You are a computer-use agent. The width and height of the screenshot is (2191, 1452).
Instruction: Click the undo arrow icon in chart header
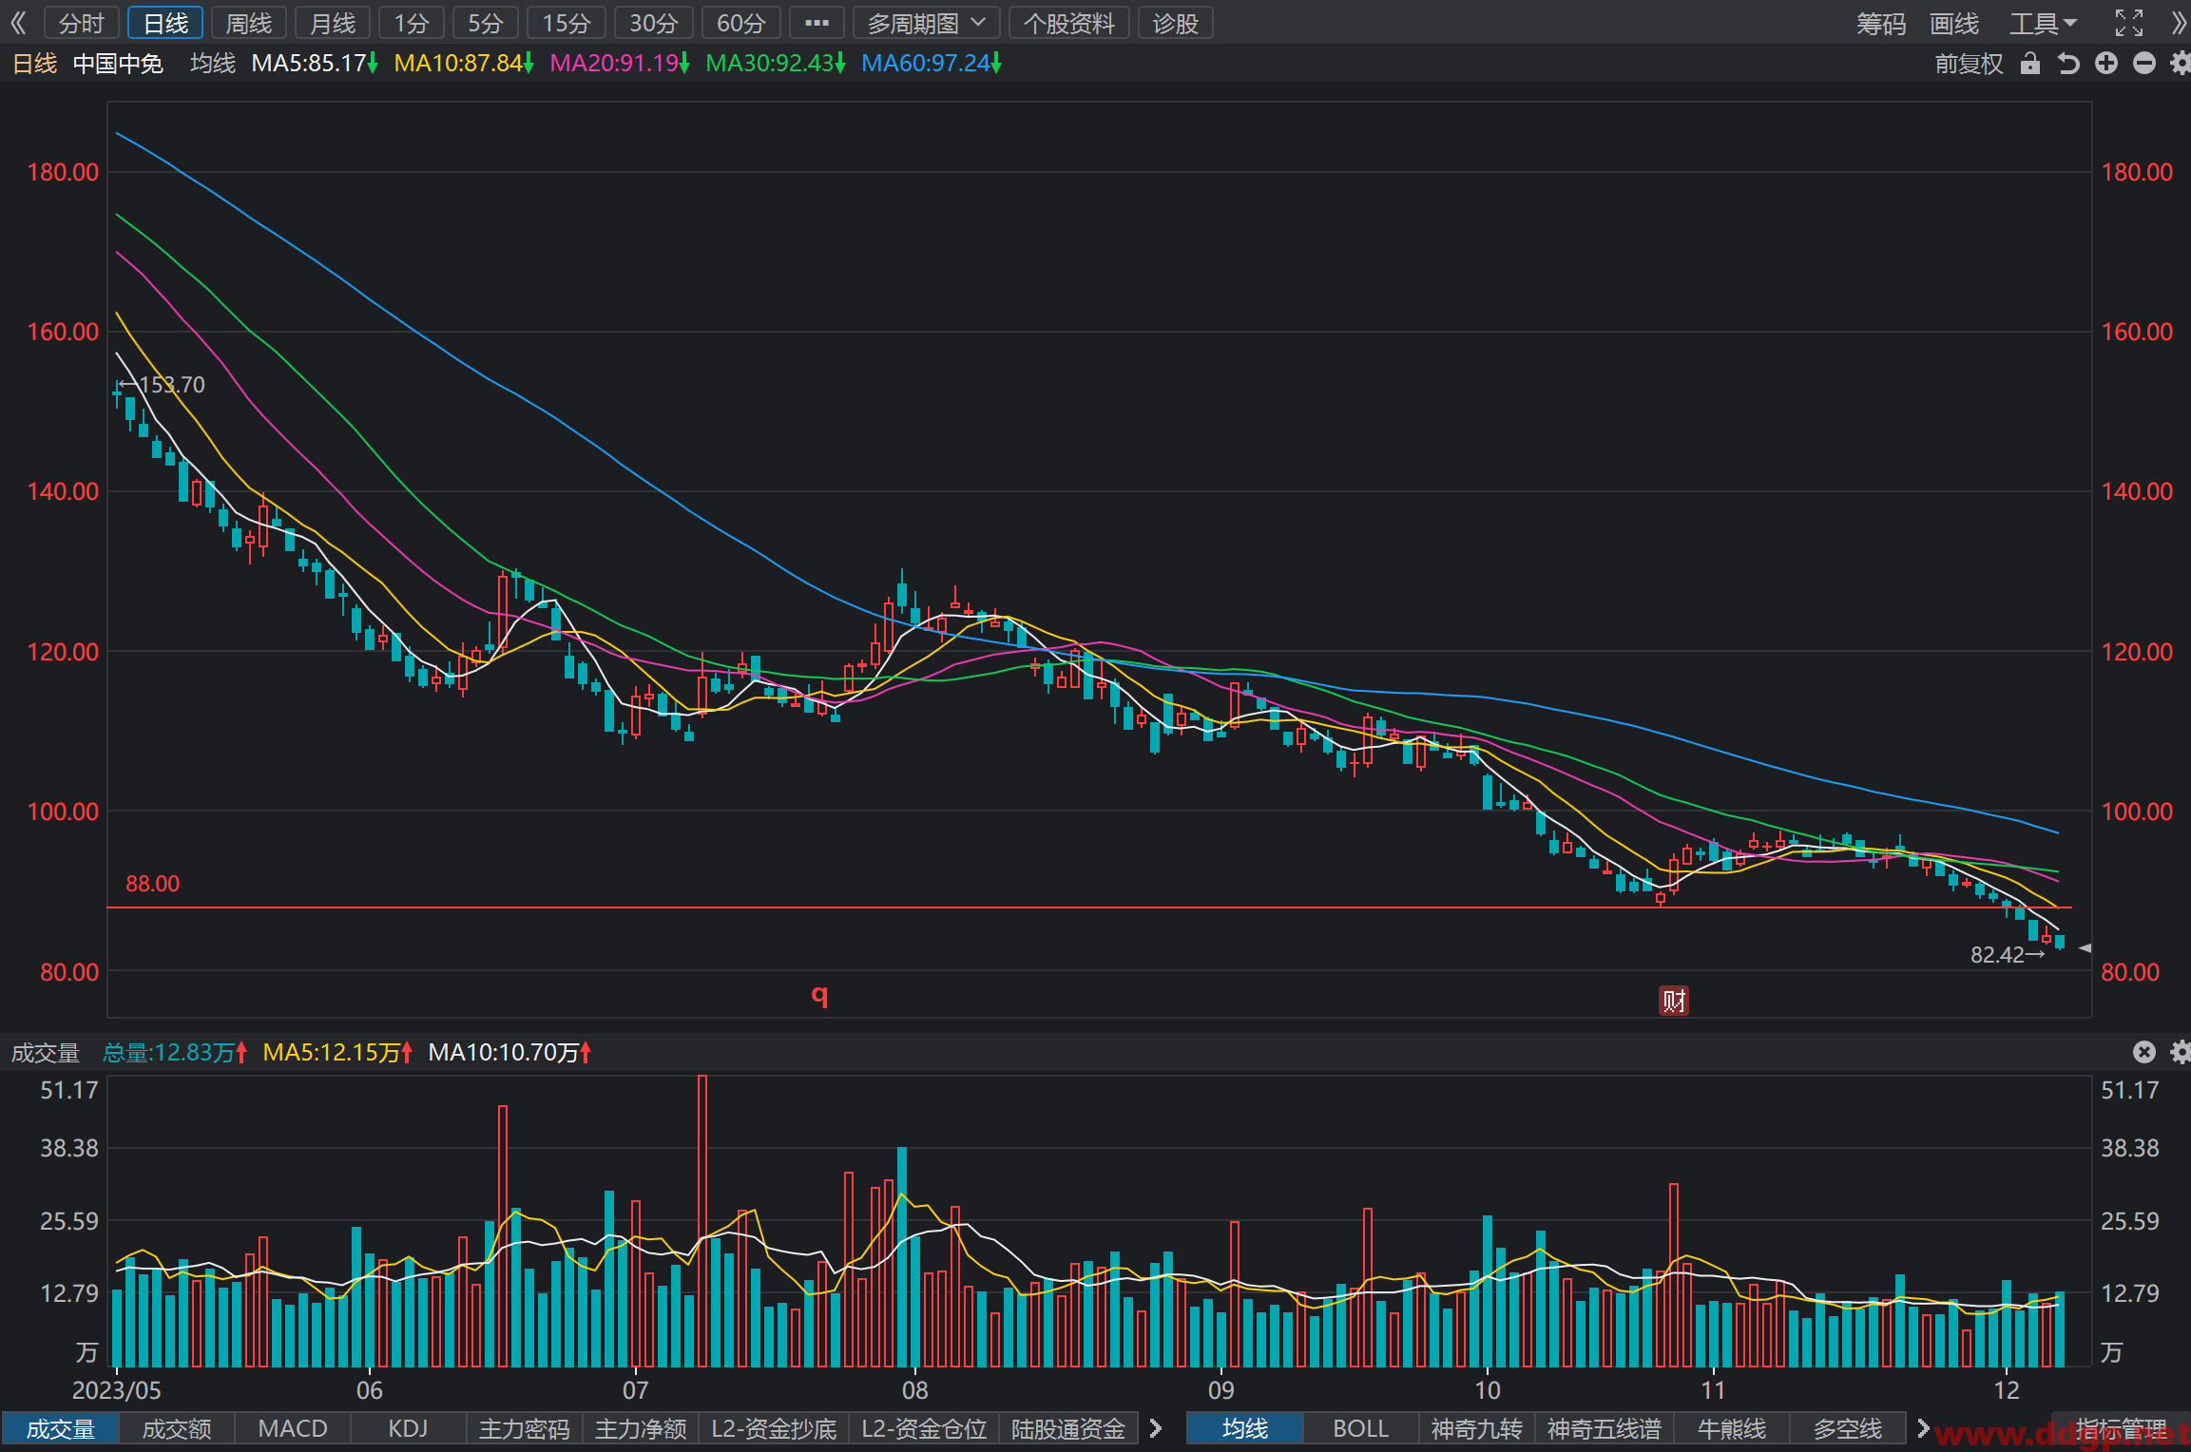(x=2068, y=64)
